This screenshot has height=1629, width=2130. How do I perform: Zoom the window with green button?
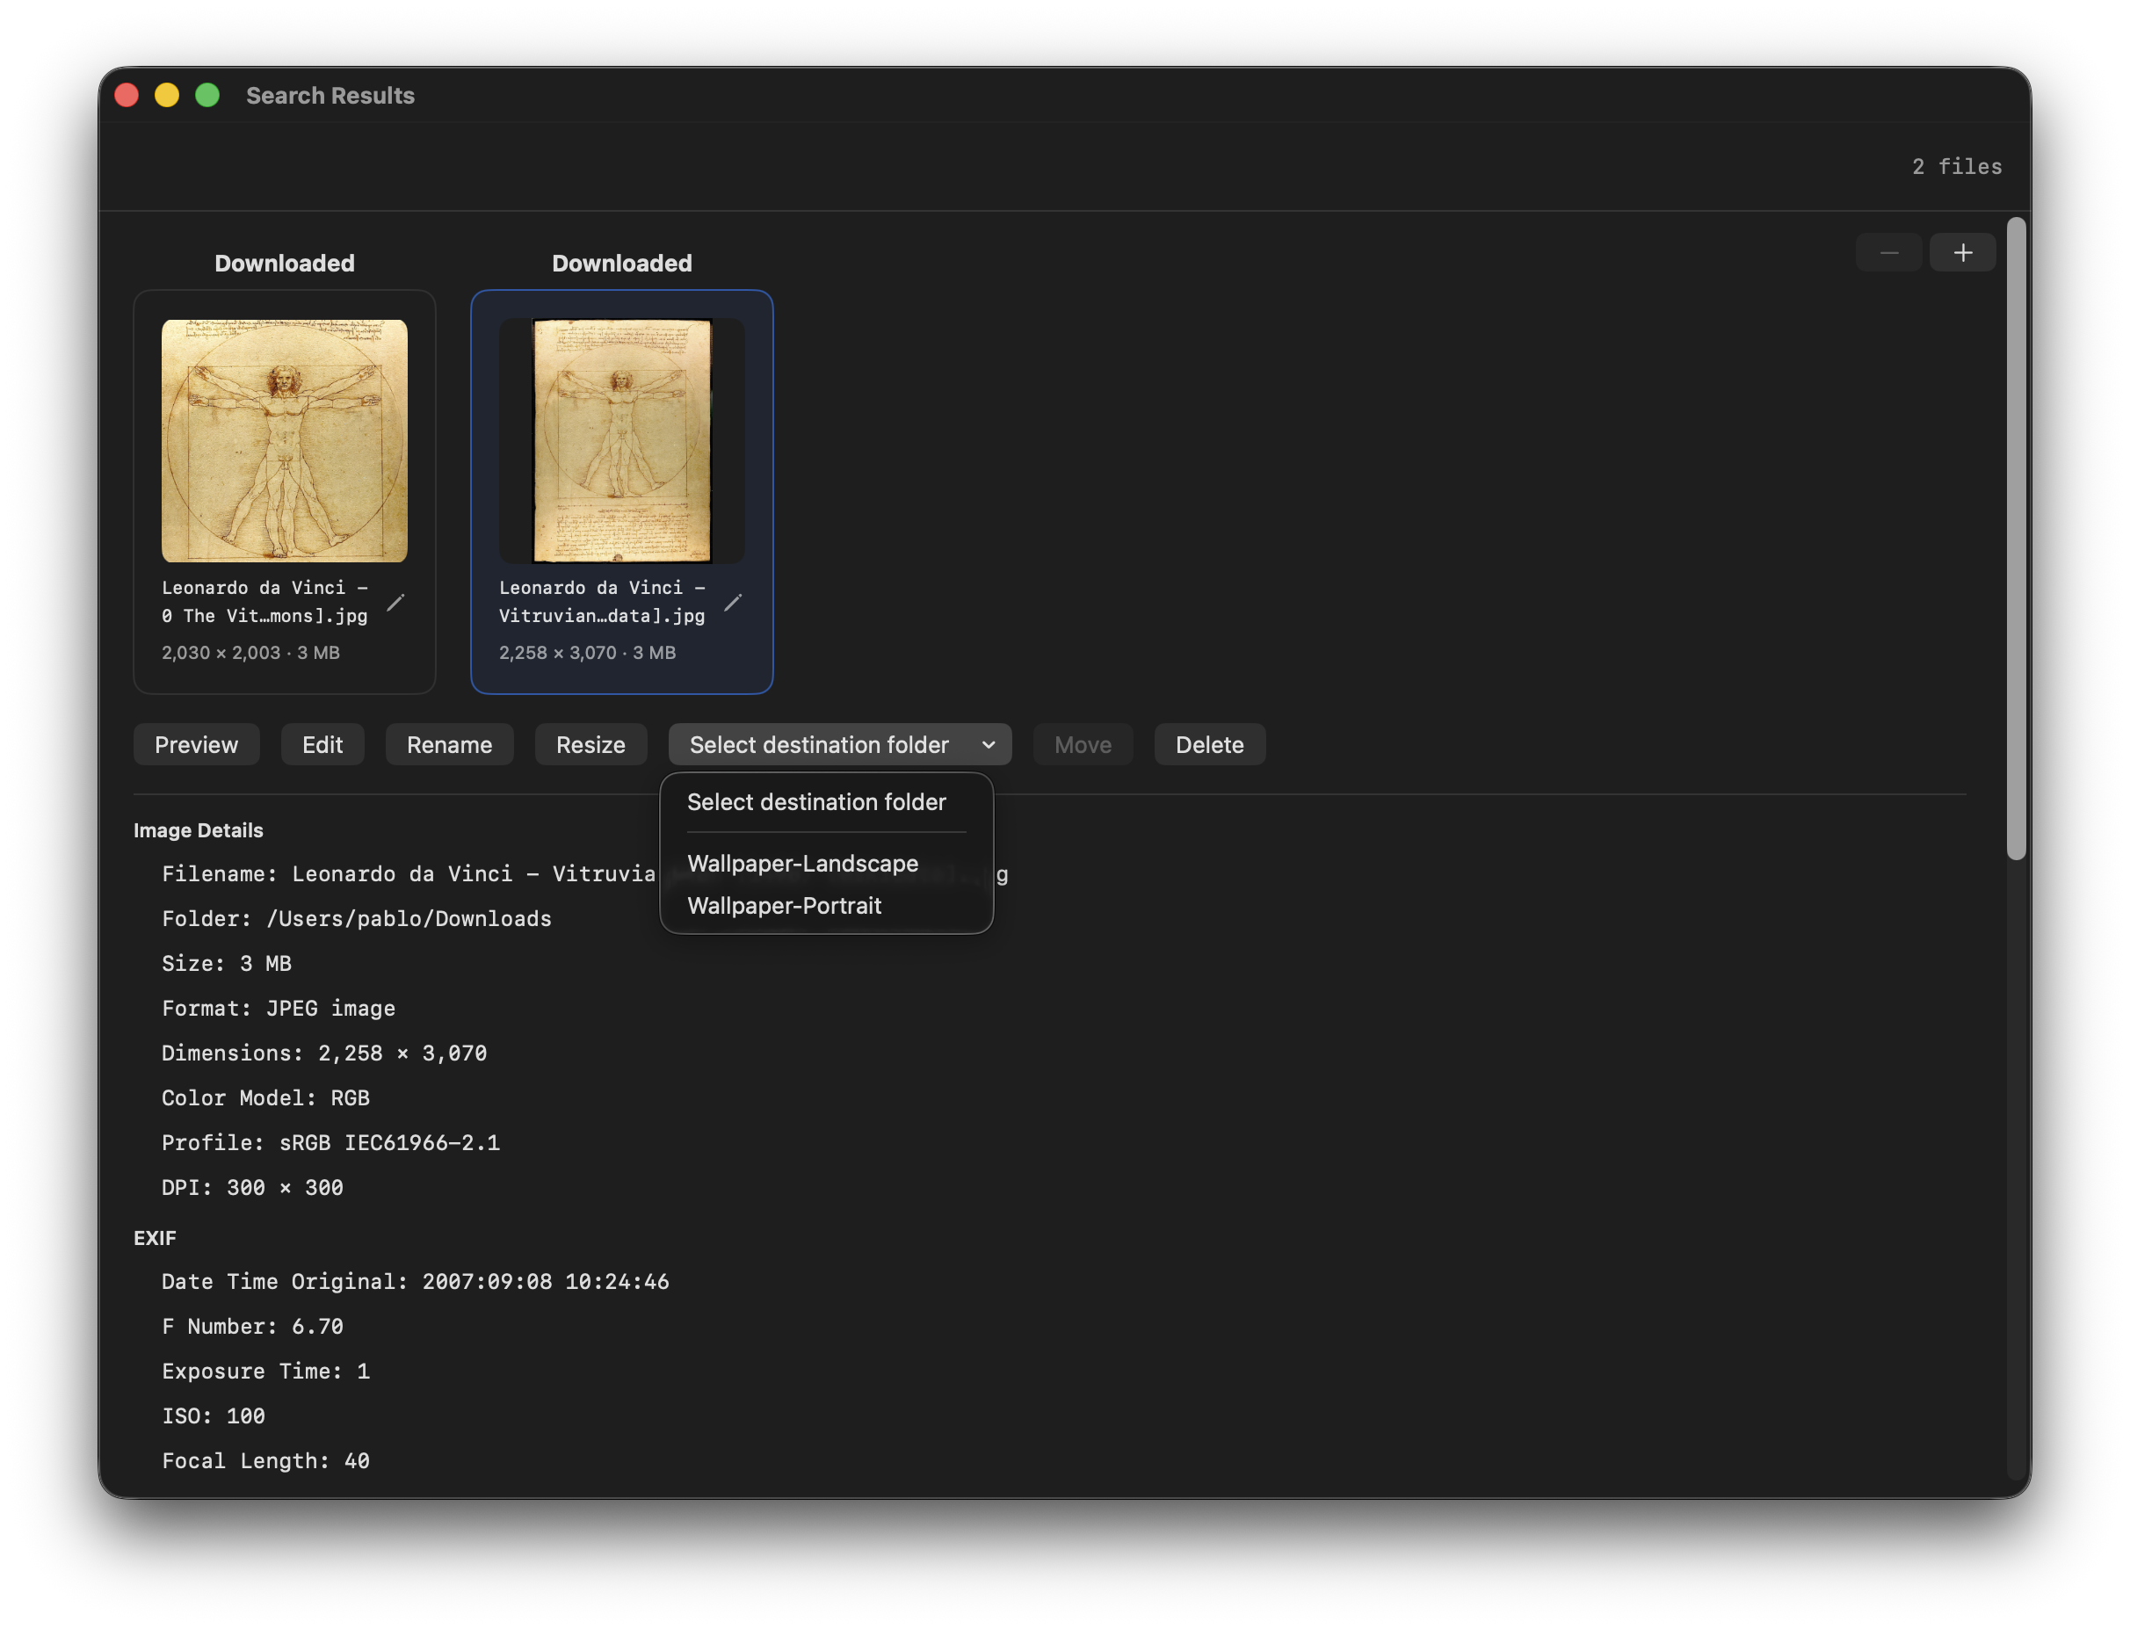click(207, 95)
